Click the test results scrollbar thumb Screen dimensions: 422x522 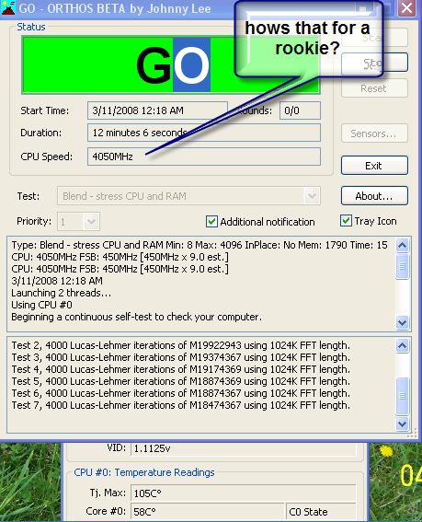(x=402, y=396)
